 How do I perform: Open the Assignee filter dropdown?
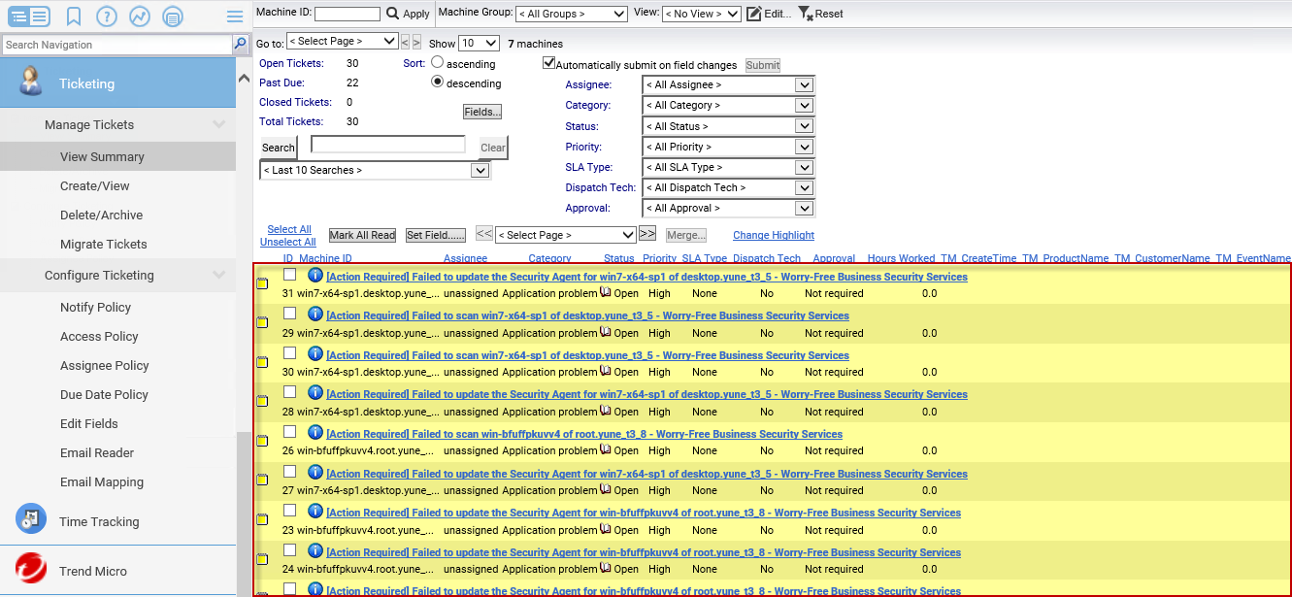click(x=728, y=84)
